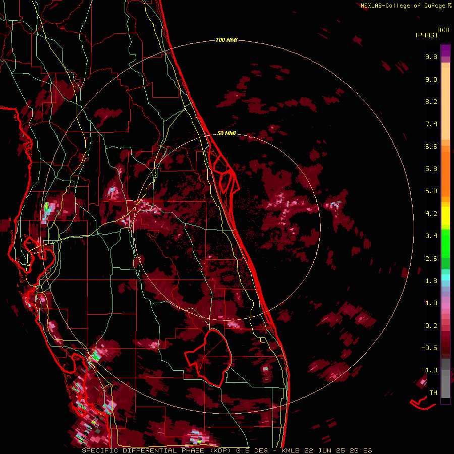This screenshot has width=454, height=454.
Task: Click the 5.0 value on the color scale
Action: [x=431, y=191]
